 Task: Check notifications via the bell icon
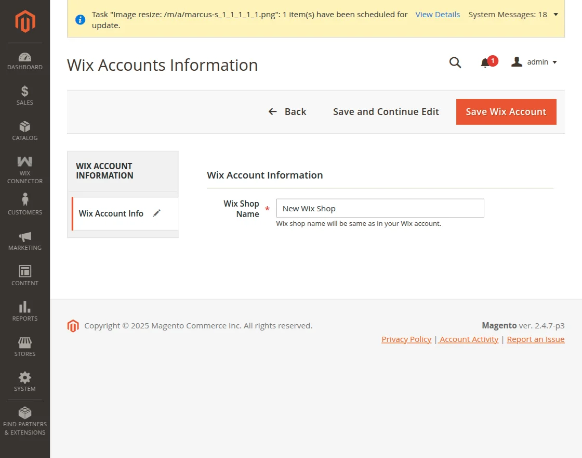pyautogui.click(x=486, y=62)
